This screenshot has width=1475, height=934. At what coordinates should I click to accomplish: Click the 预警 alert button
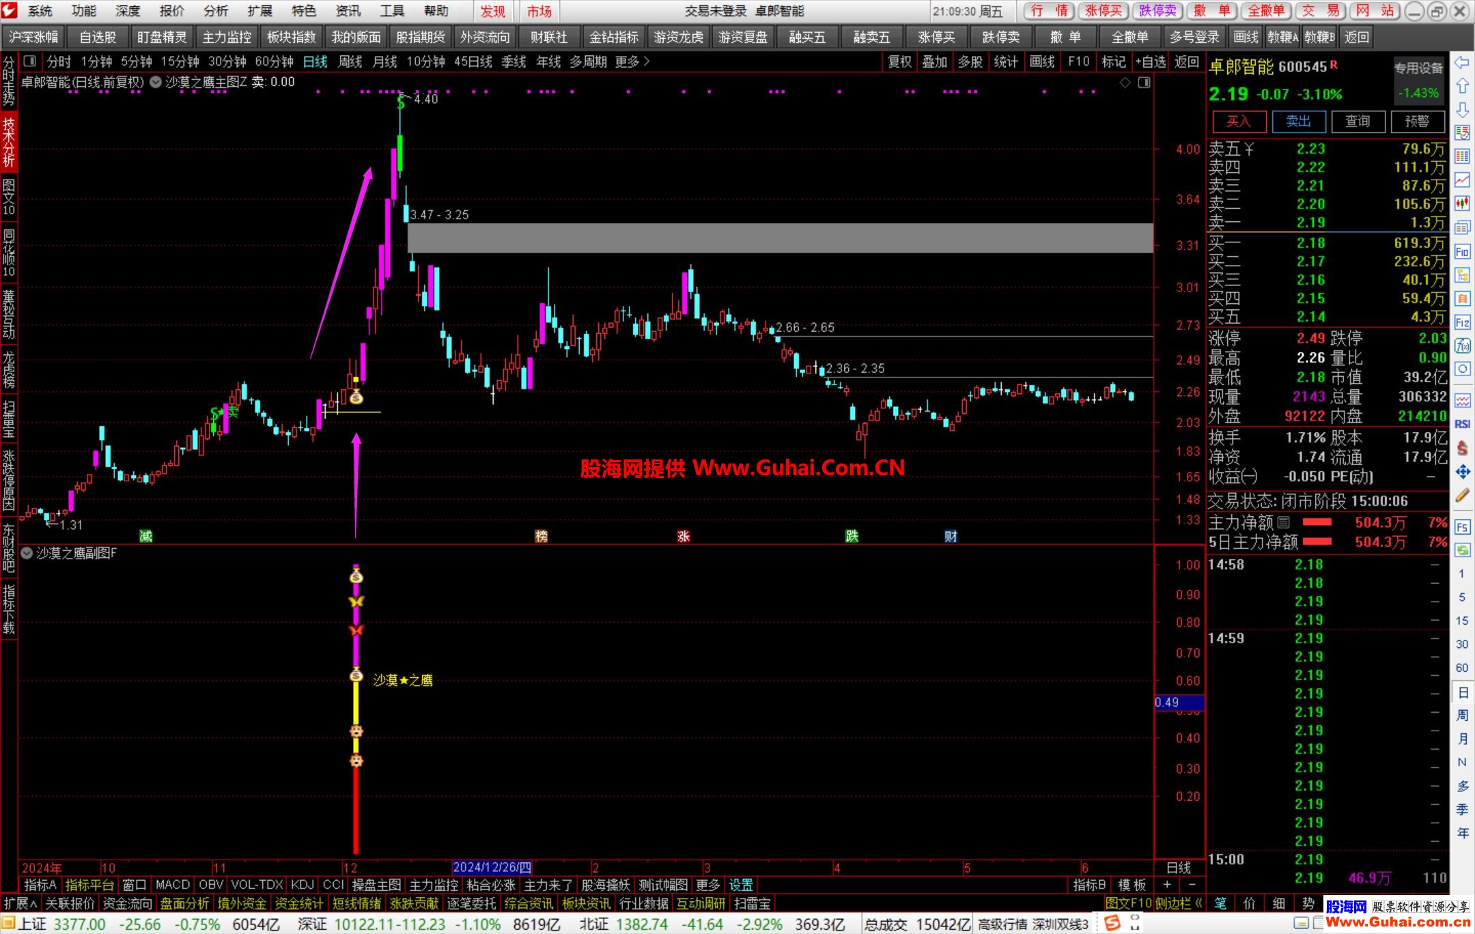tap(1417, 122)
